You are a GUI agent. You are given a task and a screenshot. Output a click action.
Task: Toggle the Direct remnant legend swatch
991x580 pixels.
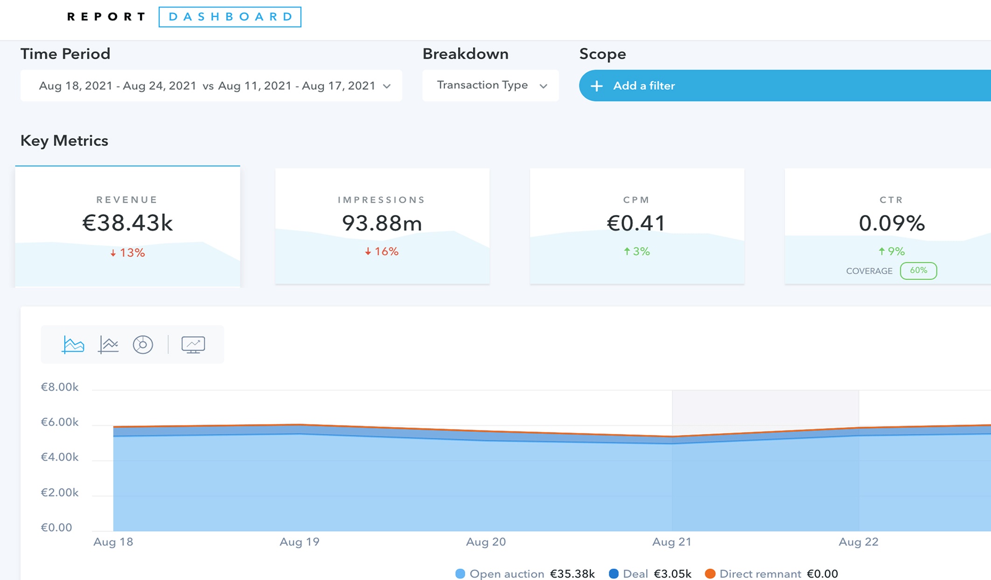click(710, 574)
